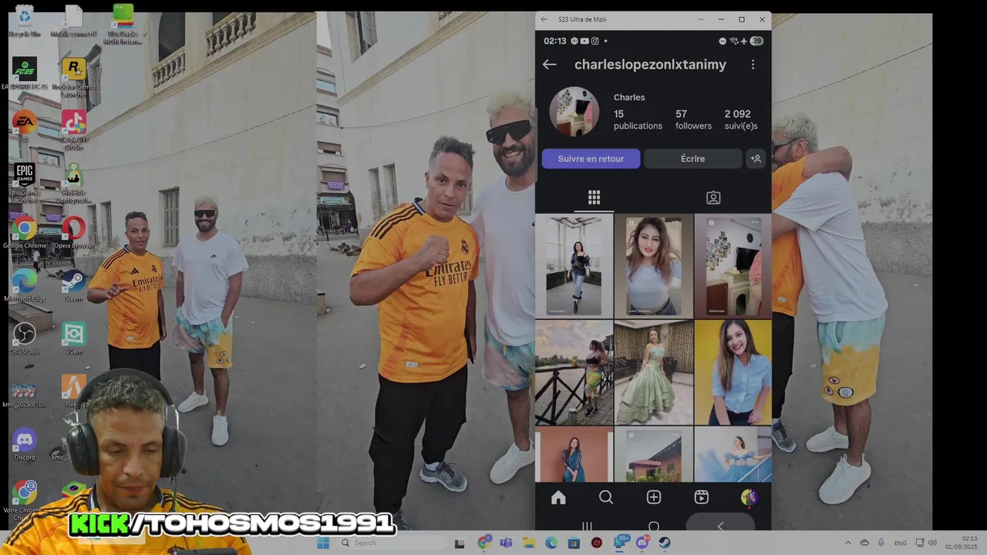This screenshot has width=987, height=555.
Task: Open the EA app desktop shortcut
Action: click(x=25, y=127)
